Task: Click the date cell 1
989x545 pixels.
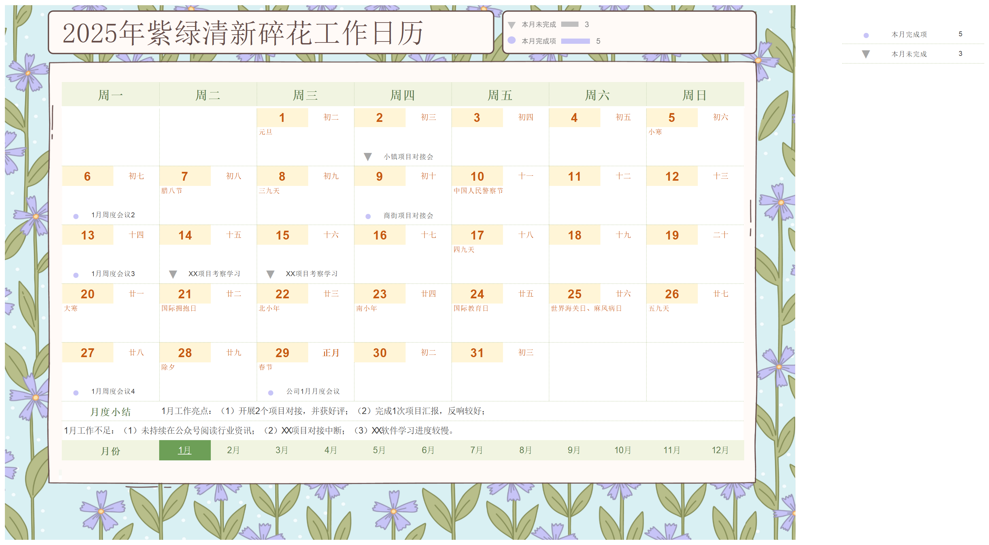Action: click(282, 117)
